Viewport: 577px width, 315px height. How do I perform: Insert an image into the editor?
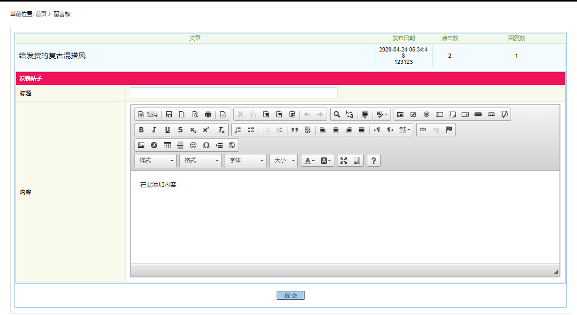pos(141,145)
